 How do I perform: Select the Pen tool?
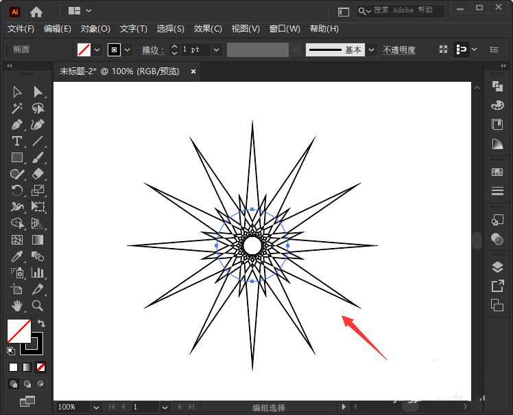point(17,125)
